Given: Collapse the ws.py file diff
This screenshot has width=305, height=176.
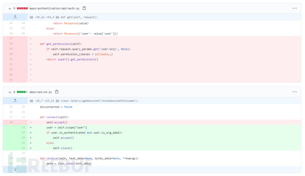Looking at the screenshot, I should [10, 92].
